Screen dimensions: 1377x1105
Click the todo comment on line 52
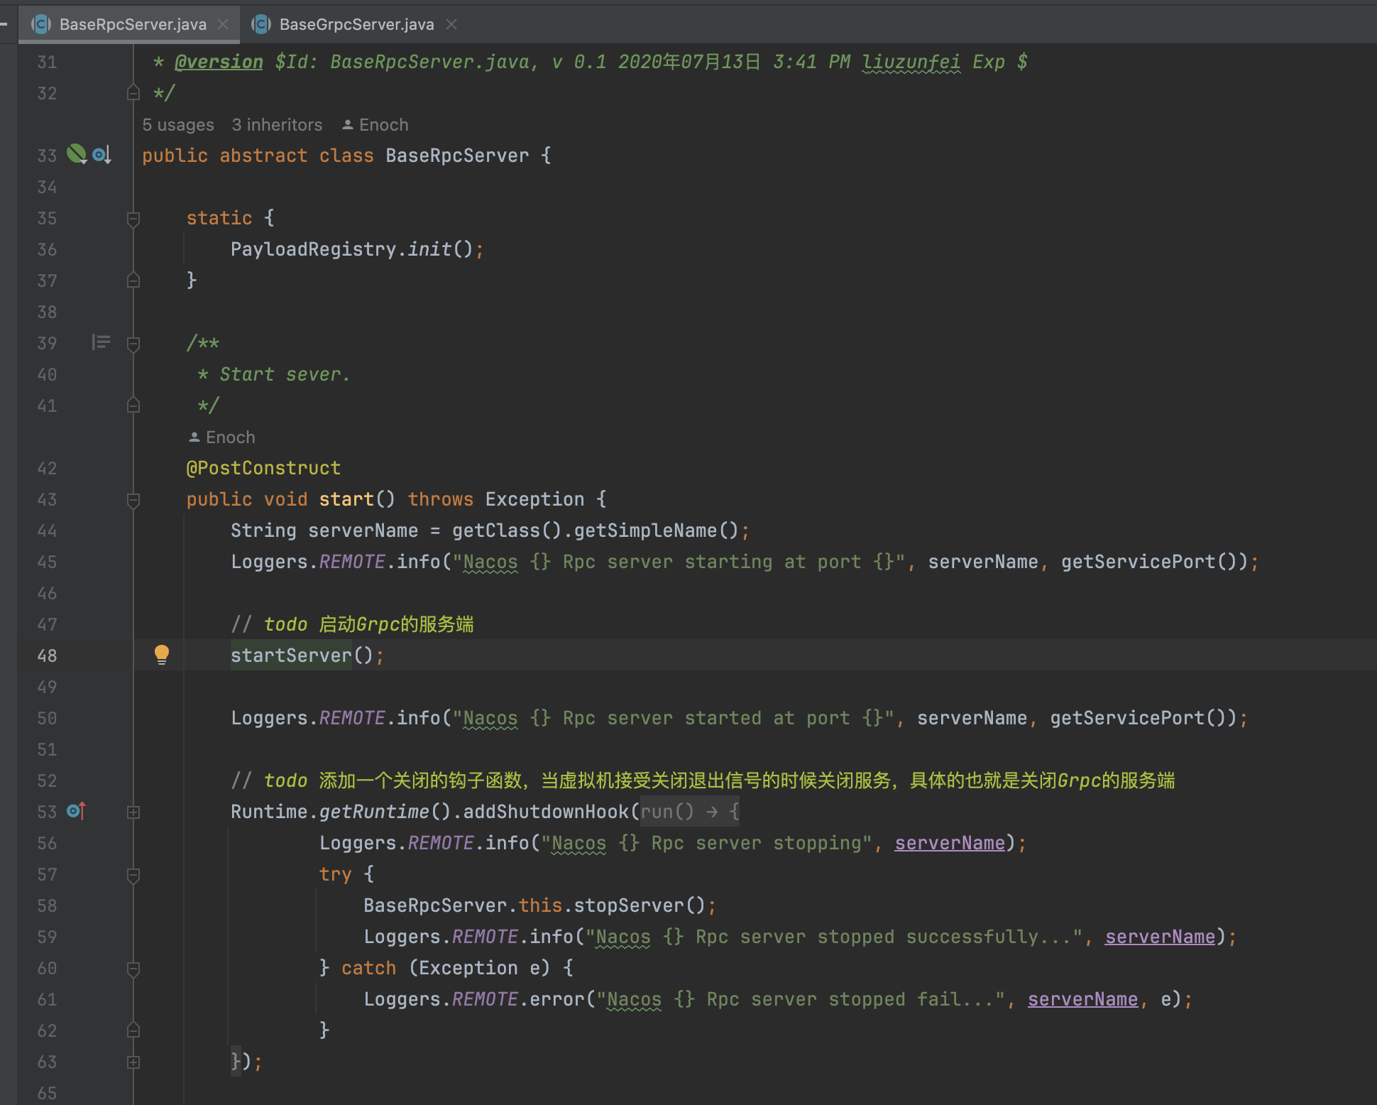coord(703,780)
